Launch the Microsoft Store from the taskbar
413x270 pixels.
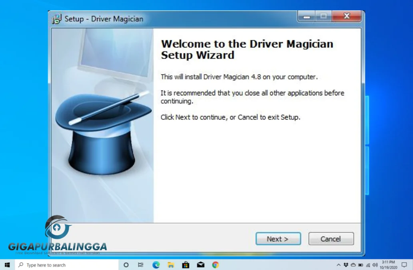pos(185,264)
